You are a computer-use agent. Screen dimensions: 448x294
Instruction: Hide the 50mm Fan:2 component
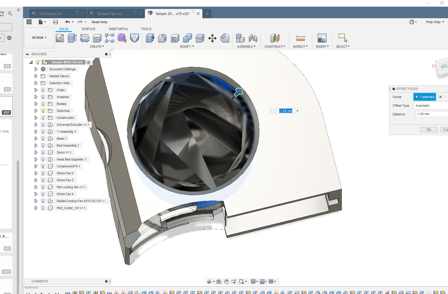(43, 173)
